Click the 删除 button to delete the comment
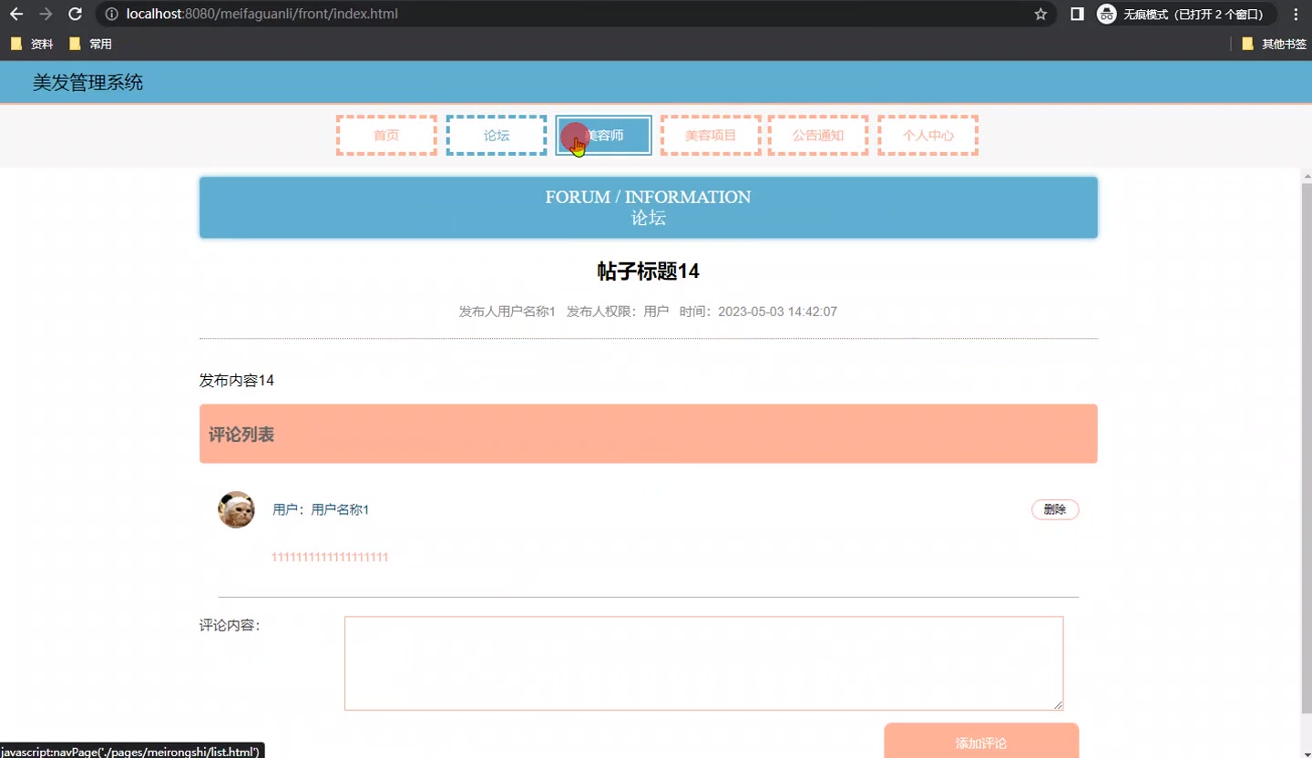This screenshot has width=1312, height=758. 1054,509
